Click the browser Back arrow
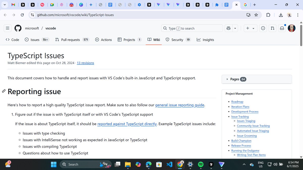The width and height of the screenshot is (303, 170). pos(5,15)
